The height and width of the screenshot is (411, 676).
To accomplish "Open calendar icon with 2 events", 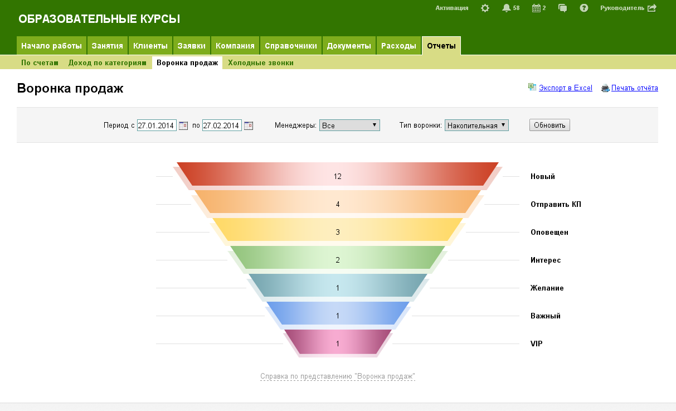I will [536, 8].
